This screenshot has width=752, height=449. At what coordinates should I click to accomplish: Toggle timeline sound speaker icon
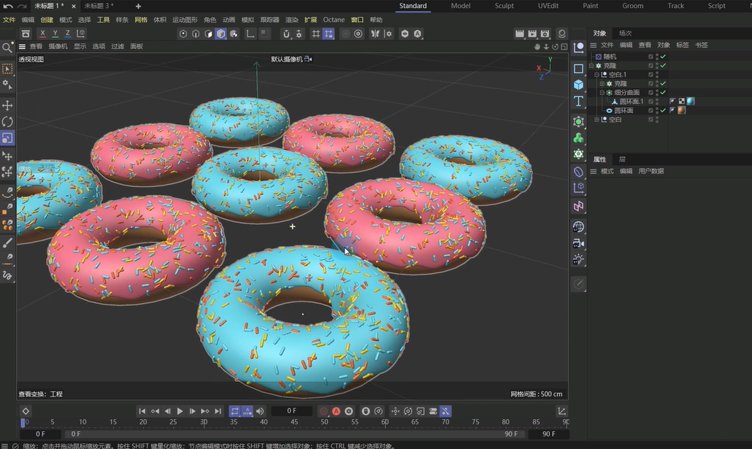pos(260,411)
